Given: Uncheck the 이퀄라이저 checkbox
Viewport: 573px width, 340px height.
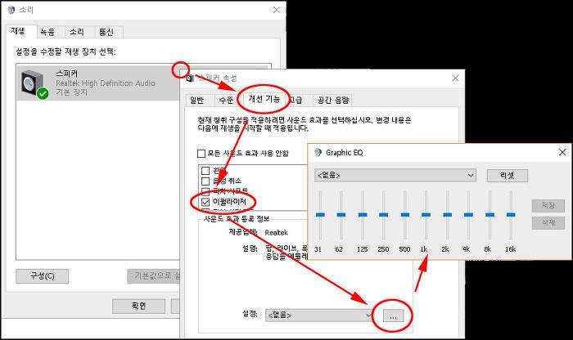Looking at the screenshot, I should coord(205,202).
